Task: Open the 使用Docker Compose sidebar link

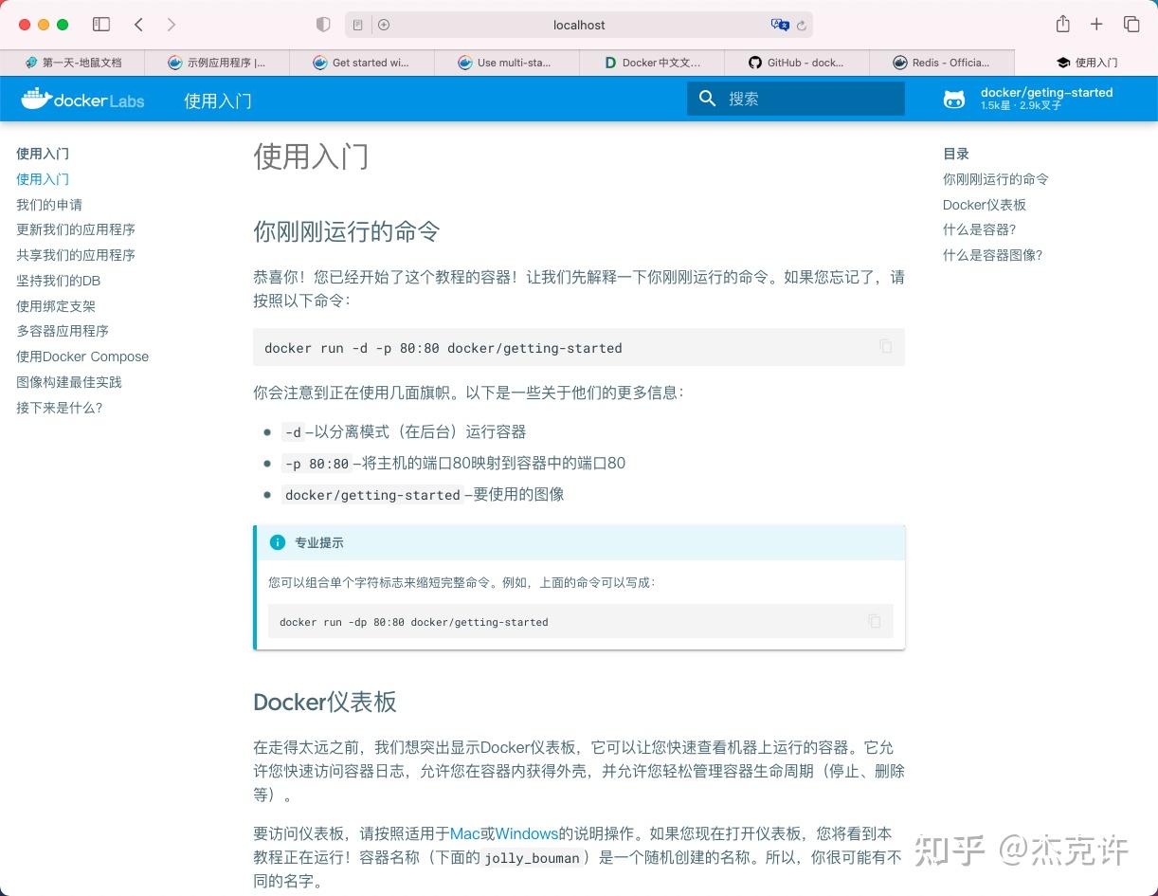Action: 82,357
